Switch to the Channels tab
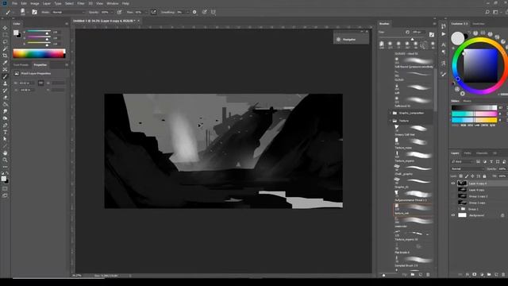Screen dimensions: 508x286 (x=482, y=153)
